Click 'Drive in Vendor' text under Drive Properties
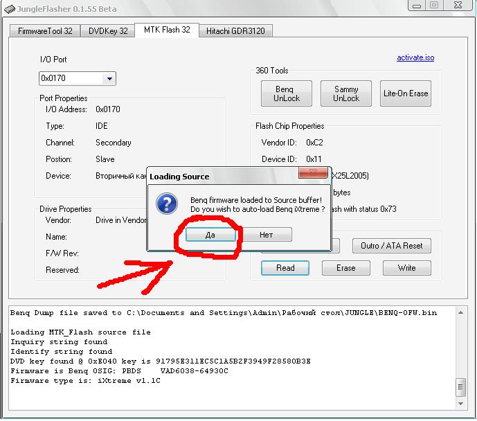The image size is (477, 421). point(120,220)
